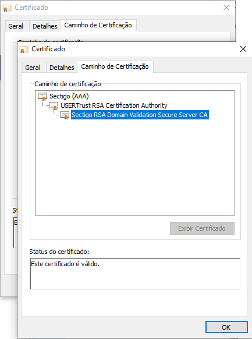Viewport: 252px width, 339px height.
Task: Select Sectigo RSA Domain Validation Secure Server CA
Action: click(140, 115)
